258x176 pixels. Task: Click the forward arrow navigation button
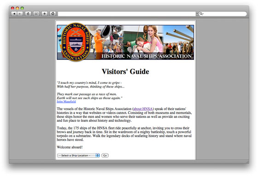pos(20,14)
